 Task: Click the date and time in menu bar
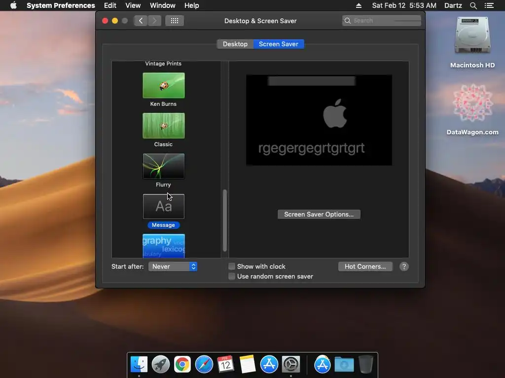coord(404,5)
